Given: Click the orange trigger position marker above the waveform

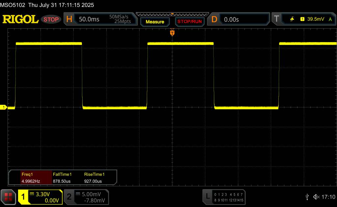Looking at the screenshot, I should click(x=172, y=33).
